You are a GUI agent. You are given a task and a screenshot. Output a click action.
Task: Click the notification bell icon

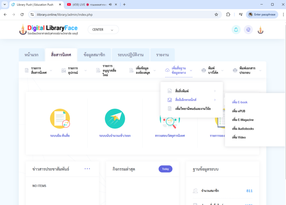(x=236, y=30)
